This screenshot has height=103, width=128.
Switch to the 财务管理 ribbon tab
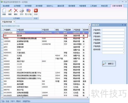(x=28, y=6)
